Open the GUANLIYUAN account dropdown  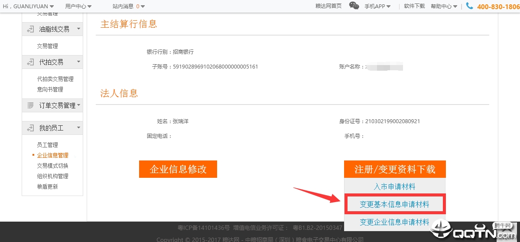click(29, 7)
